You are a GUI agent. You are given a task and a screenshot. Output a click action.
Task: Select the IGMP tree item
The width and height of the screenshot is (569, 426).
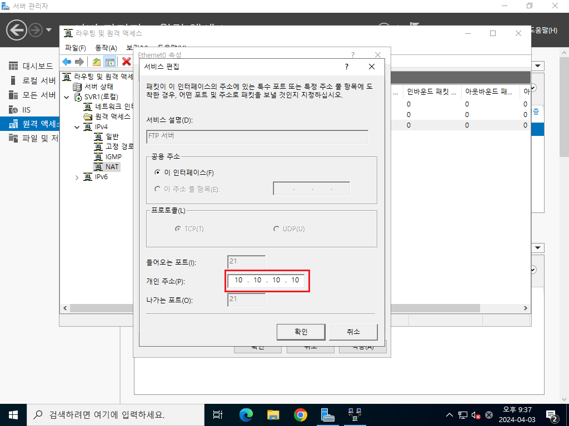point(108,157)
